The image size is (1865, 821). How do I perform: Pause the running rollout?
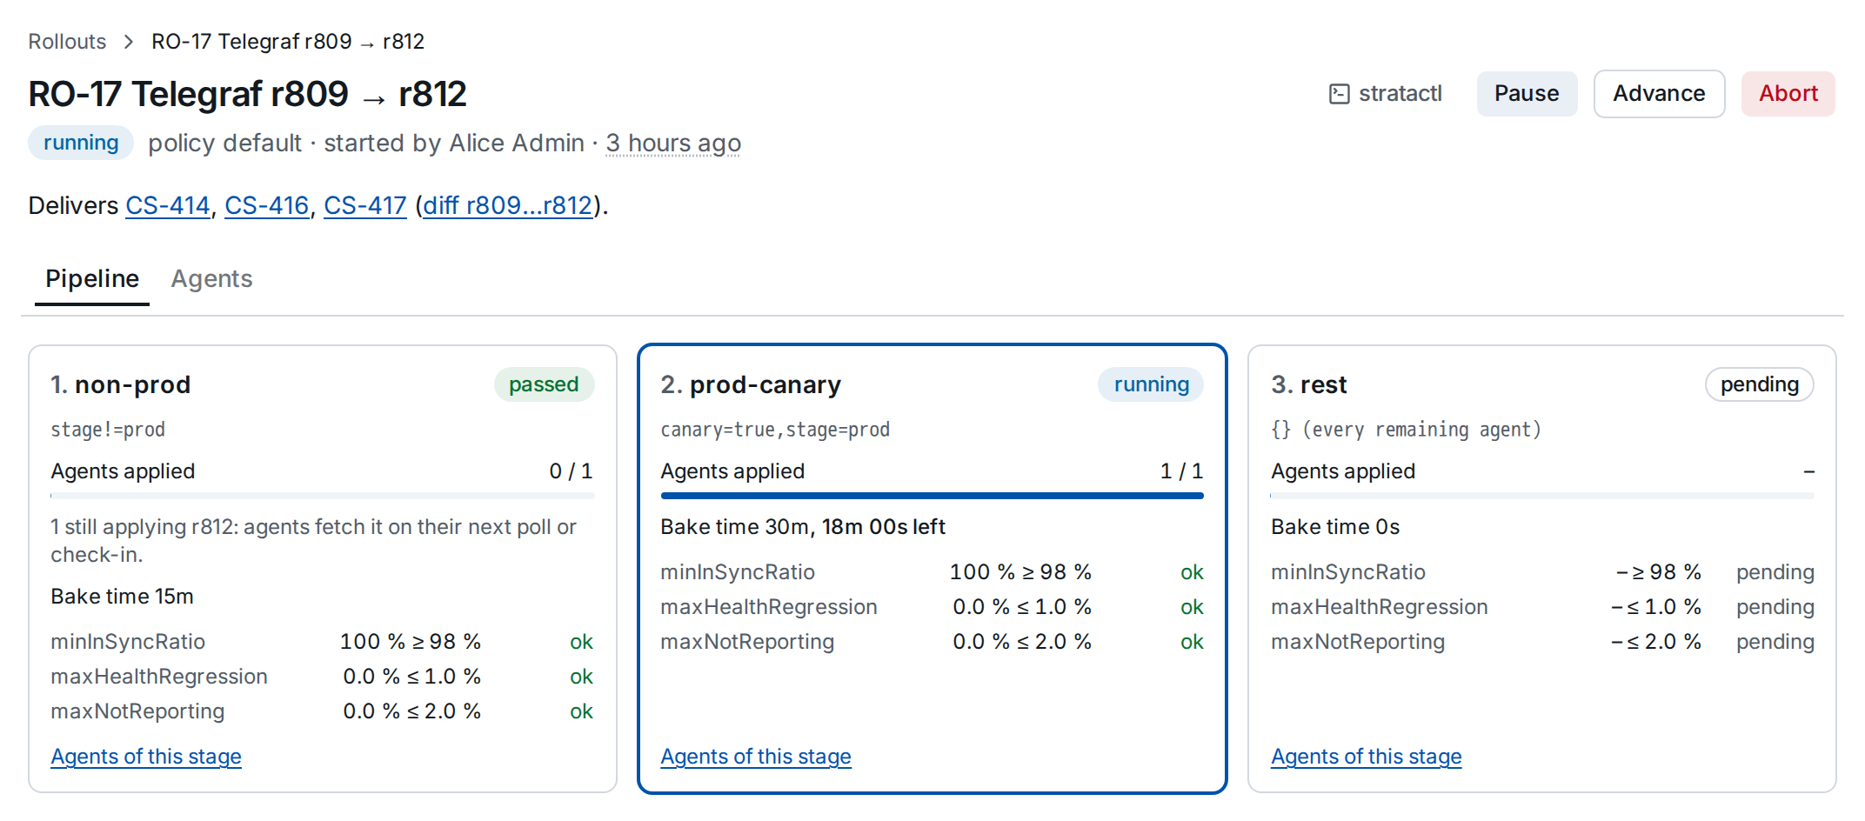(1527, 94)
